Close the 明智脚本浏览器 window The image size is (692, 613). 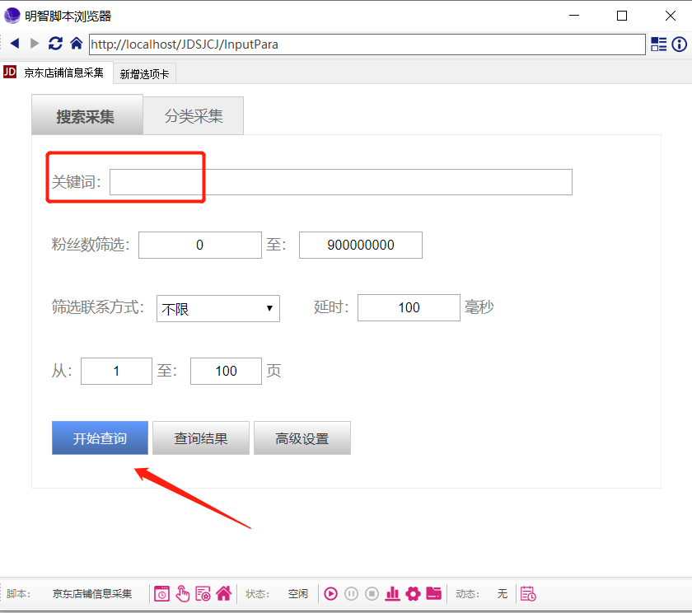point(671,16)
